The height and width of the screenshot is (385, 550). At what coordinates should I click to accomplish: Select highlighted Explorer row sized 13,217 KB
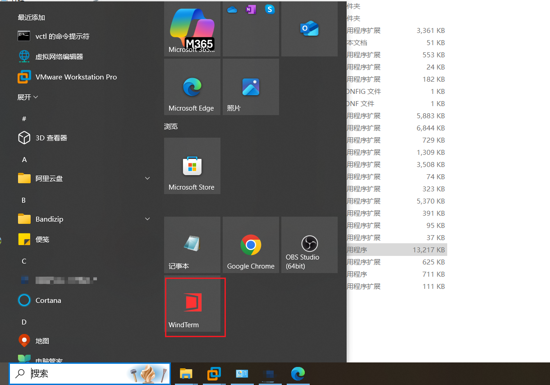click(397, 250)
